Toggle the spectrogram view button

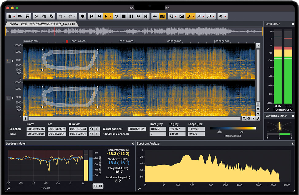[163, 16]
